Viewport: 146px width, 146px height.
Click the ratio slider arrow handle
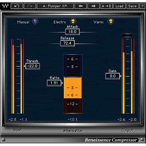coord(62,83)
